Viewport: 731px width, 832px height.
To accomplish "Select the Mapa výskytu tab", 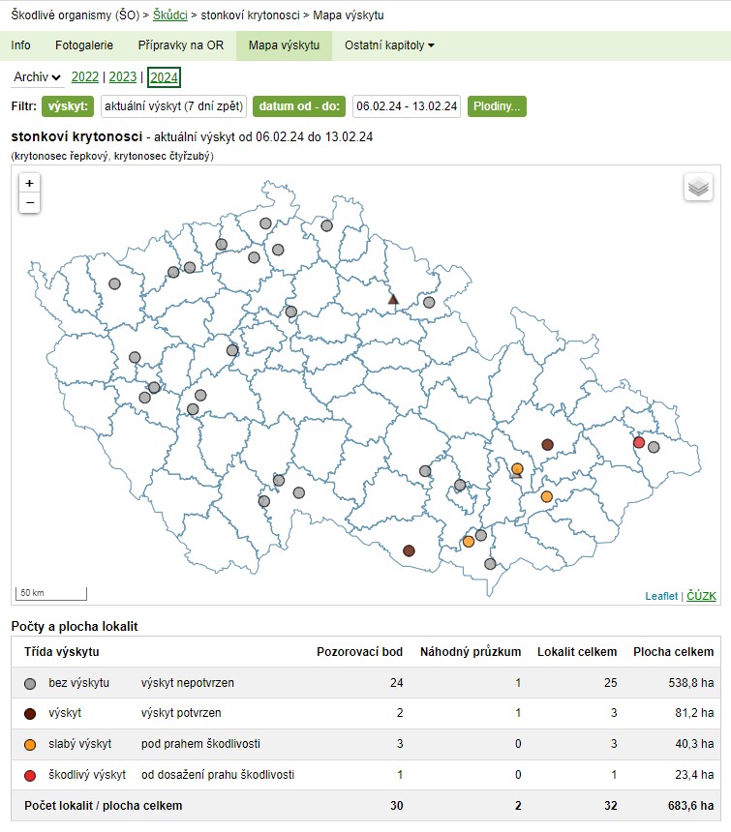I will pos(284,45).
